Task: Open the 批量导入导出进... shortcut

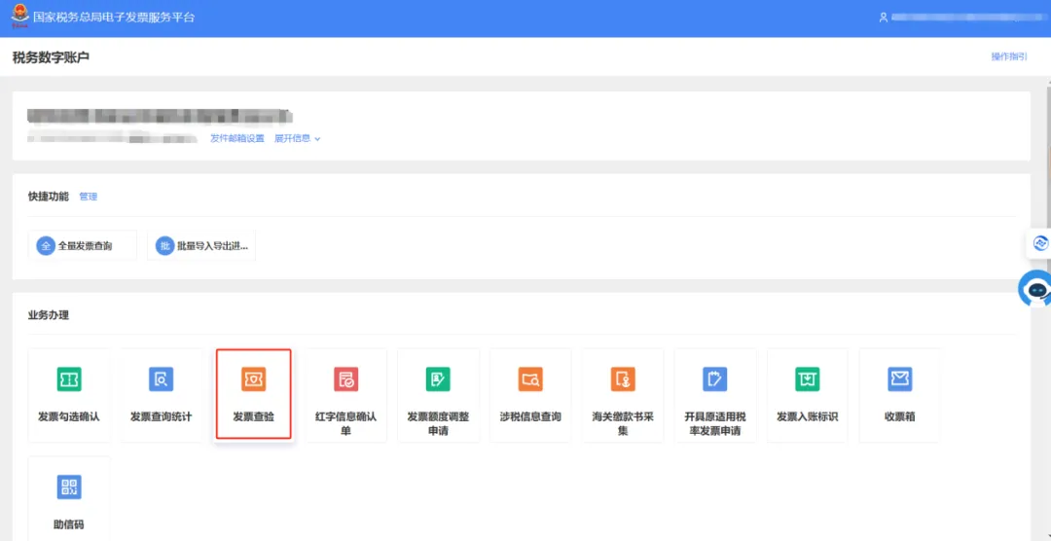Action: 201,246
